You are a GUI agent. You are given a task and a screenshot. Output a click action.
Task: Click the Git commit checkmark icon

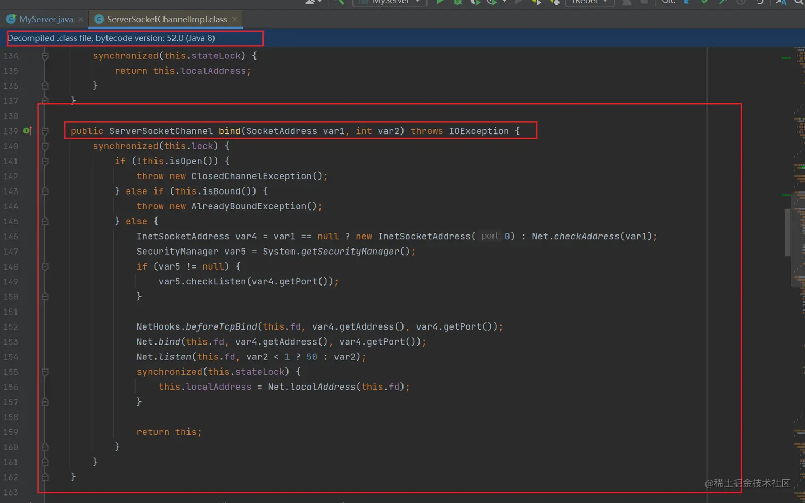coord(705,2)
